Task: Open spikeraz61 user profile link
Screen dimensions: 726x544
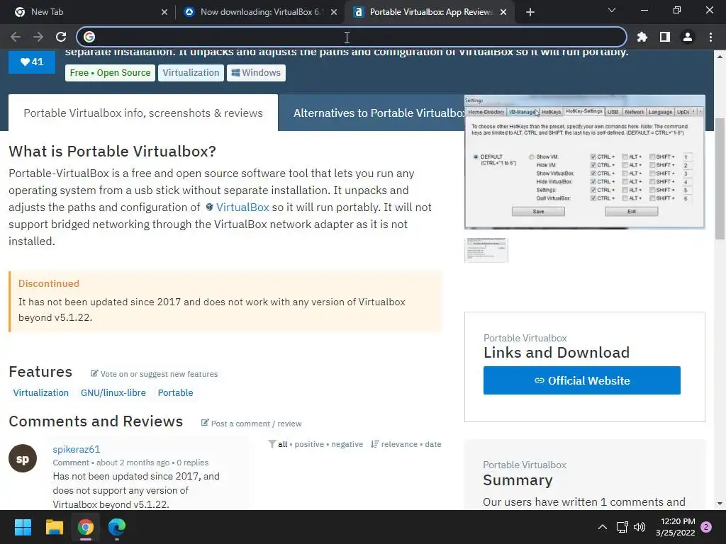Action: (x=77, y=449)
